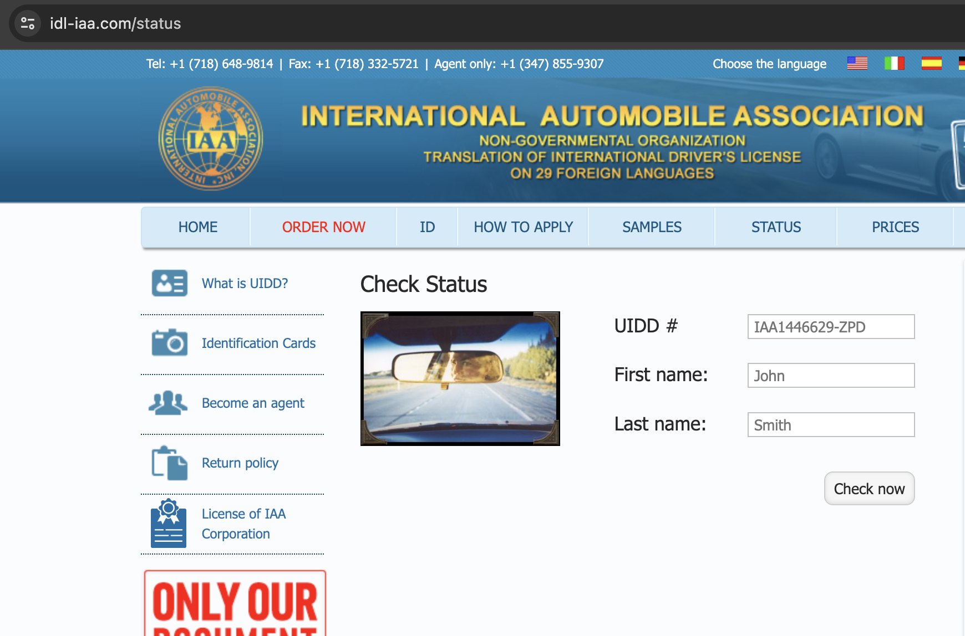Click the IAA globe logo
Image resolution: width=965 pixels, height=636 pixels.
211,139
